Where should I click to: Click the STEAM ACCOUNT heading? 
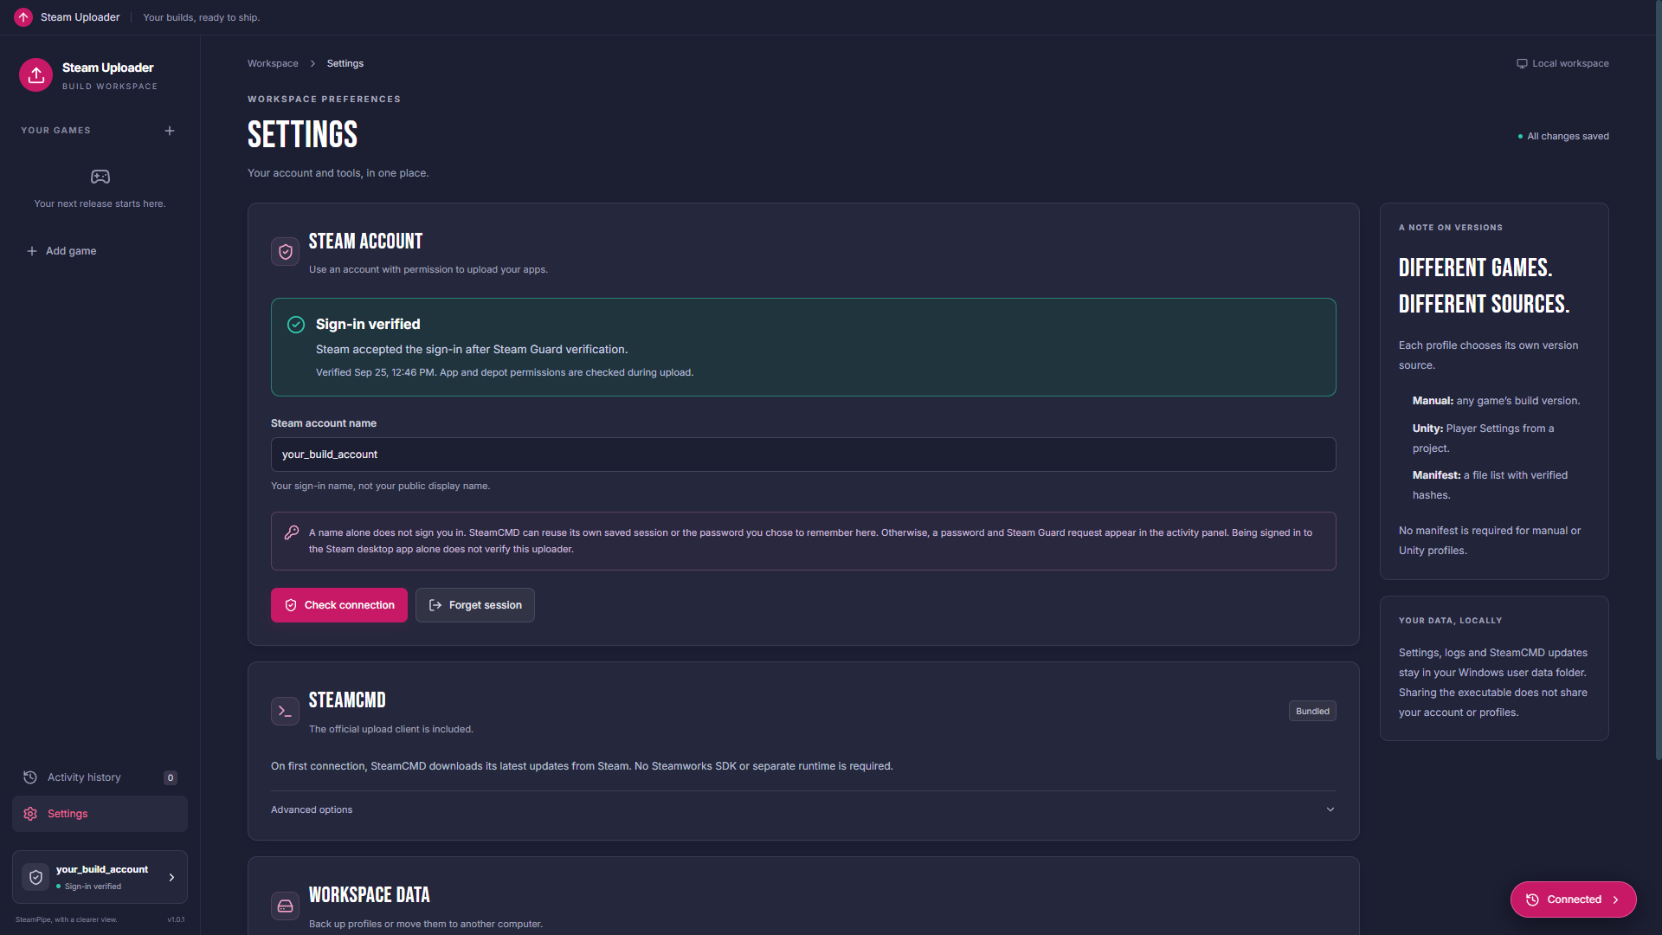tap(365, 242)
